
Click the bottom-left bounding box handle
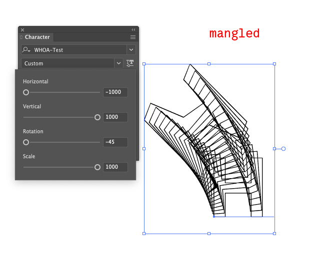pyautogui.click(x=144, y=234)
